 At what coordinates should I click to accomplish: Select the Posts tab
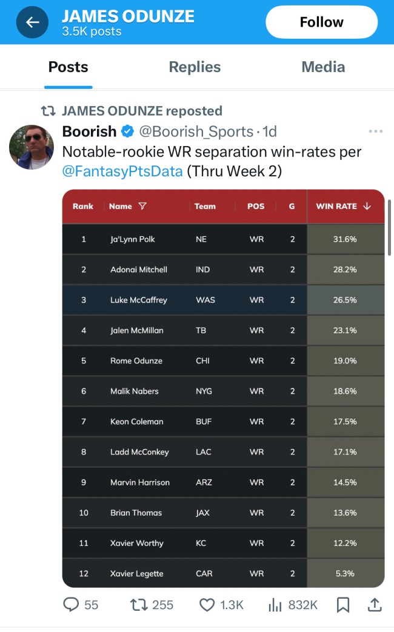[x=68, y=67]
